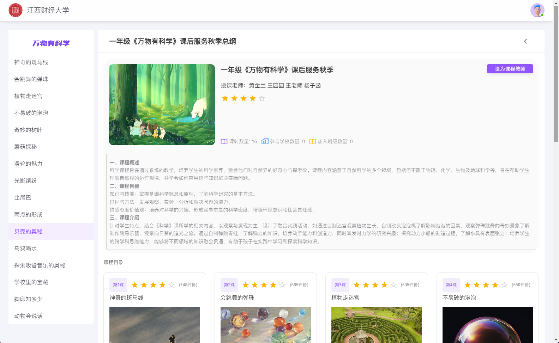The height and width of the screenshot is (343, 559).
Task: Select 神奇的斑马线 in the sidebar
Action: pyautogui.click(x=51, y=62)
